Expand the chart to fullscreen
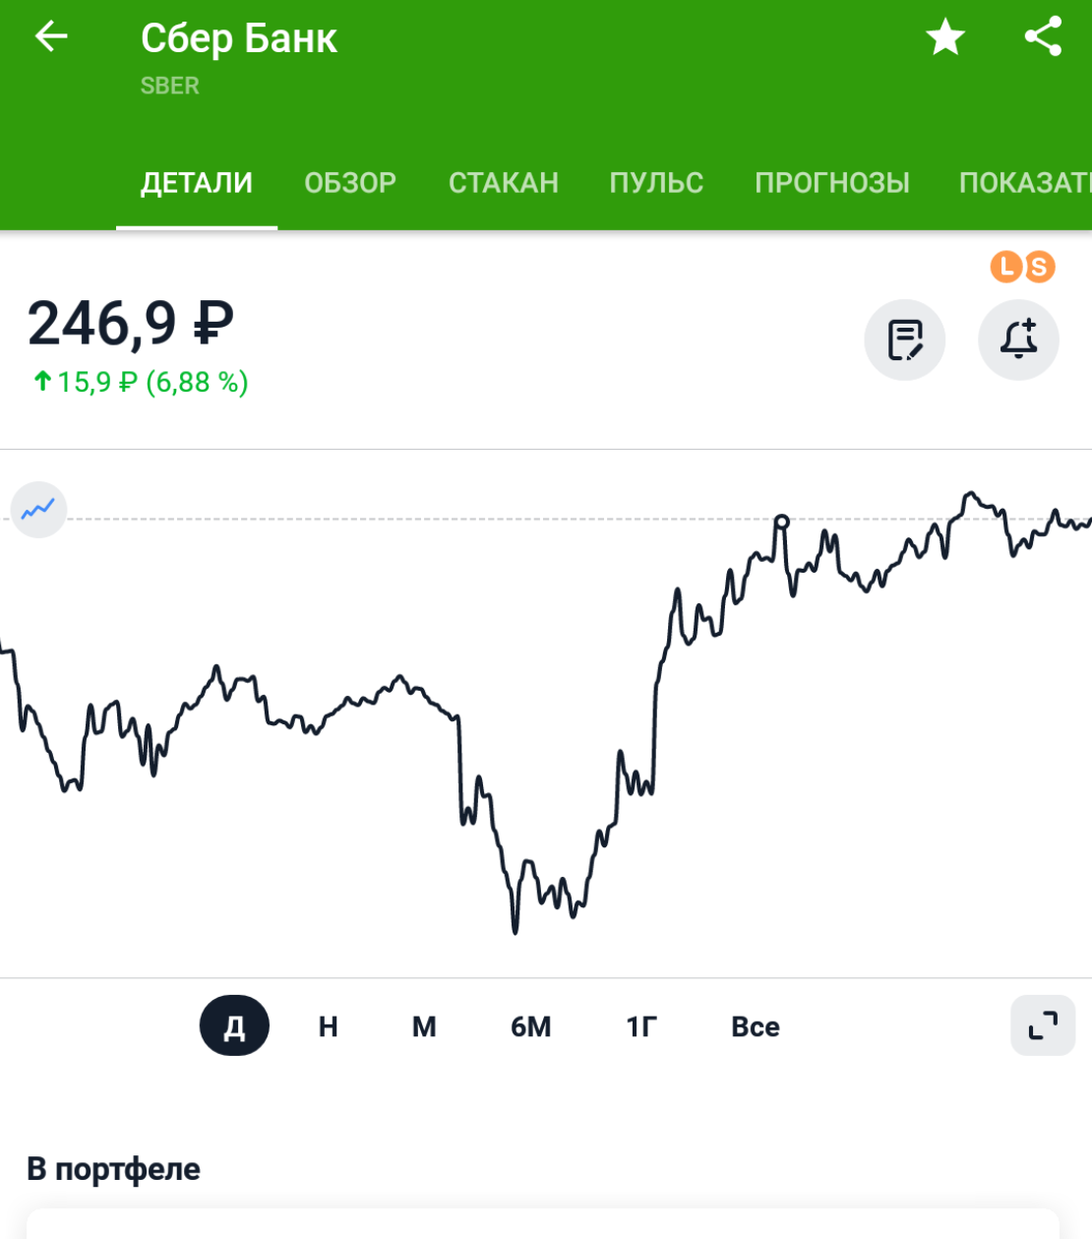 point(1043,1026)
